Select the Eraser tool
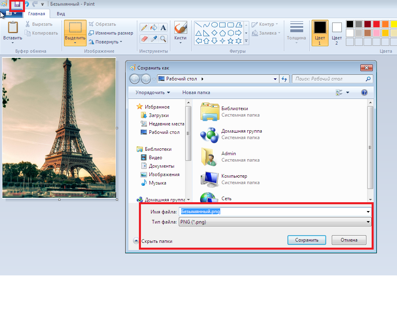This screenshot has height=316, width=397. (144, 39)
